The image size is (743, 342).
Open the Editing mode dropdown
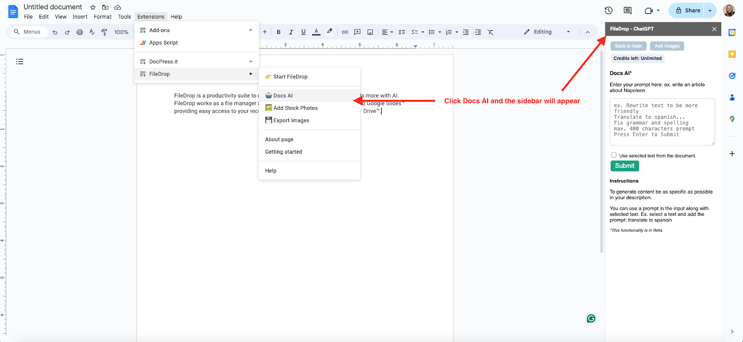pos(547,32)
